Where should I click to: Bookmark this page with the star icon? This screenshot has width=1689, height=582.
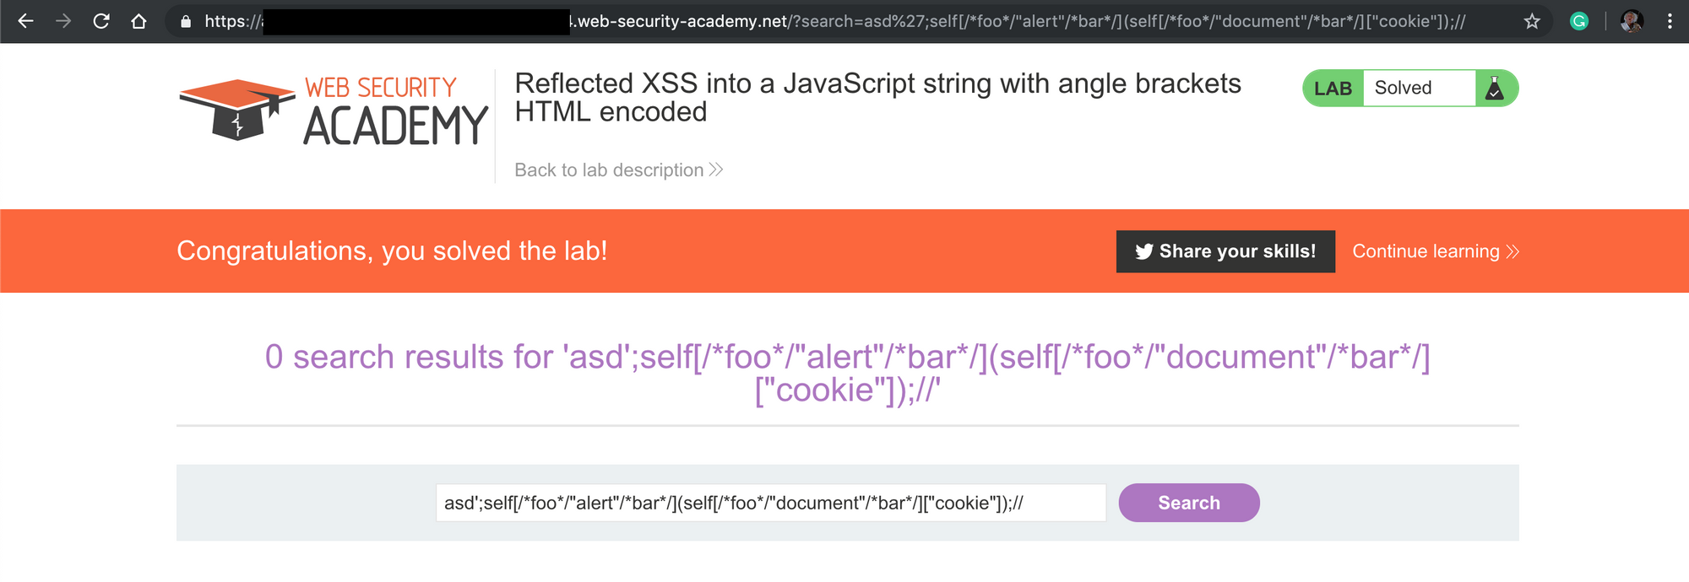tap(1532, 21)
